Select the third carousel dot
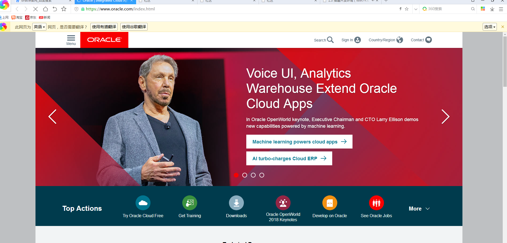Screen dimensions: 507x243 (253, 175)
